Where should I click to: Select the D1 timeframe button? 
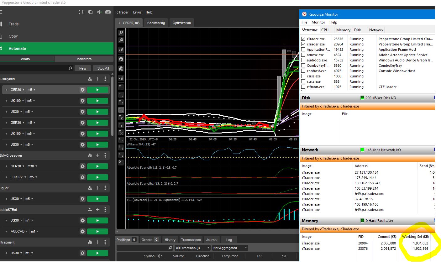click(121, 162)
